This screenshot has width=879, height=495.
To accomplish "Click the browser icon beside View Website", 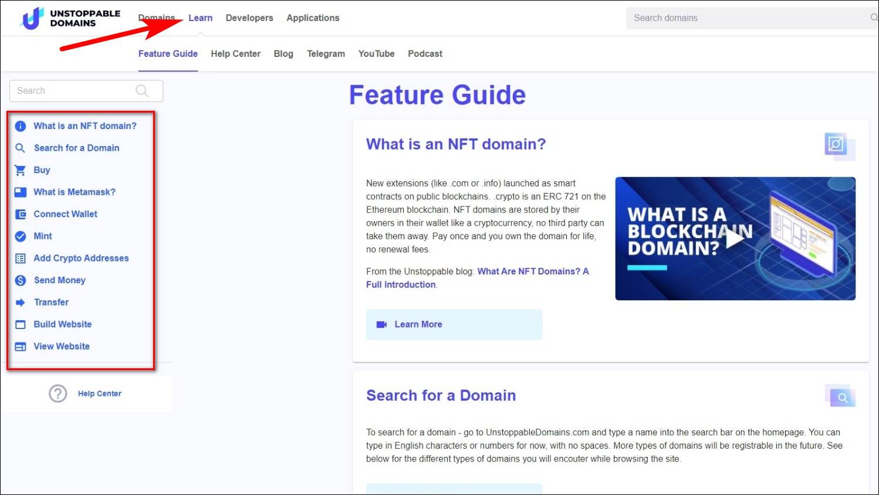I will [x=21, y=347].
